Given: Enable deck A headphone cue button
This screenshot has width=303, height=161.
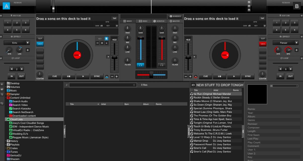Looking at the screenshot, I should 140,65.
